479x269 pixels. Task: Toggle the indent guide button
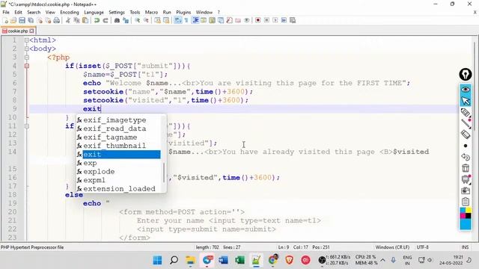(x=195, y=20)
